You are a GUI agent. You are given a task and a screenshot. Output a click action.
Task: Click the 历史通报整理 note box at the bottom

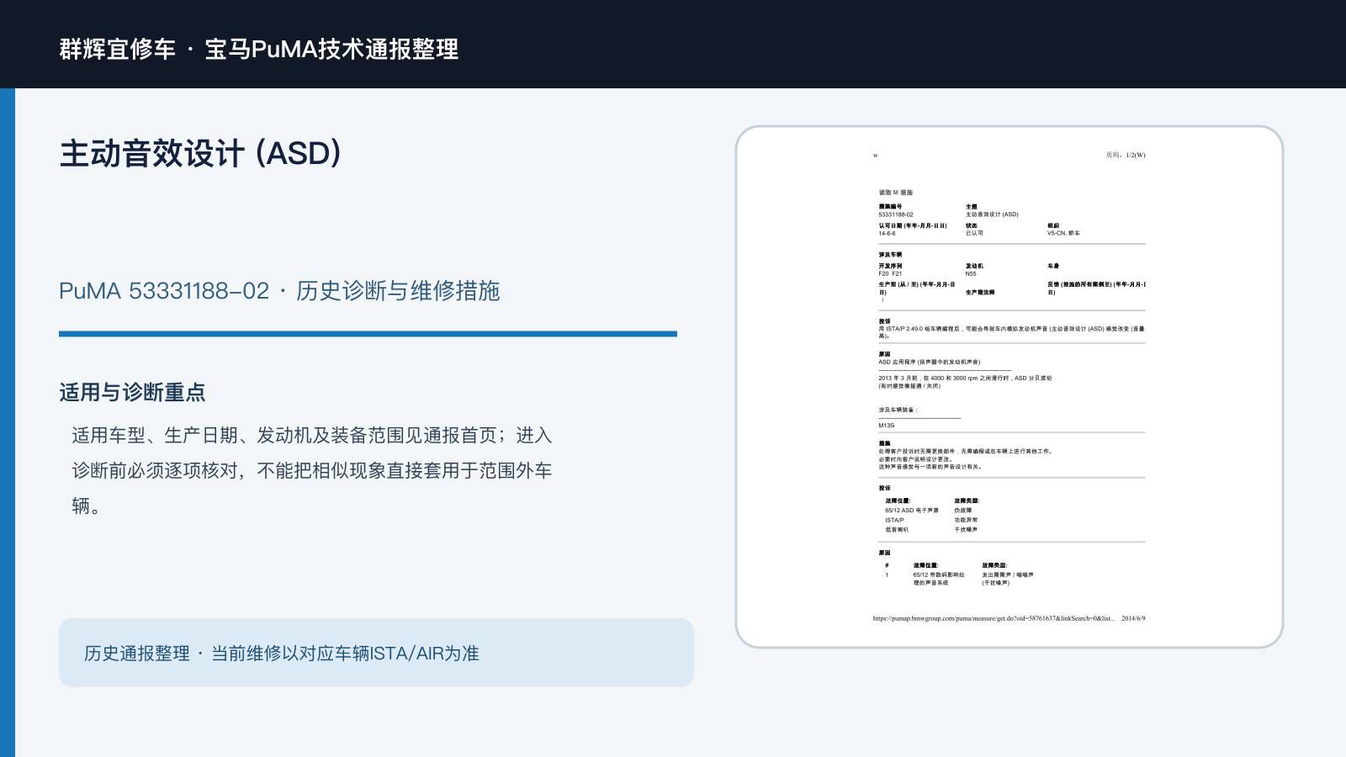pos(376,653)
